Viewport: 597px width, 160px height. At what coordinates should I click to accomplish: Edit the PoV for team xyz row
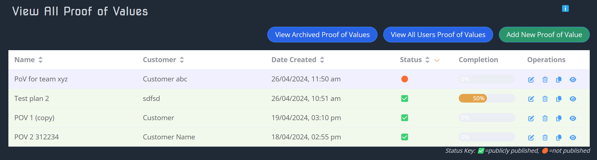tap(531, 80)
